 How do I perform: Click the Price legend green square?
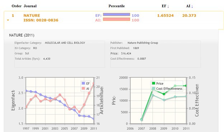[x=154, y=83]
